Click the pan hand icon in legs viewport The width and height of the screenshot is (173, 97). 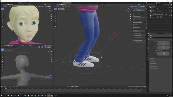coord(131,16)
